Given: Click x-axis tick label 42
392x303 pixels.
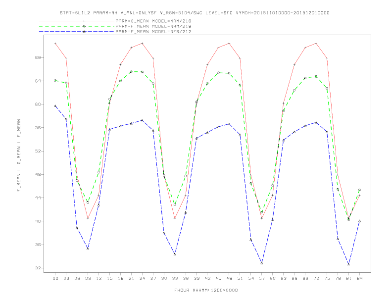Looking at the screenshot, I should click(x=207, y=278).
